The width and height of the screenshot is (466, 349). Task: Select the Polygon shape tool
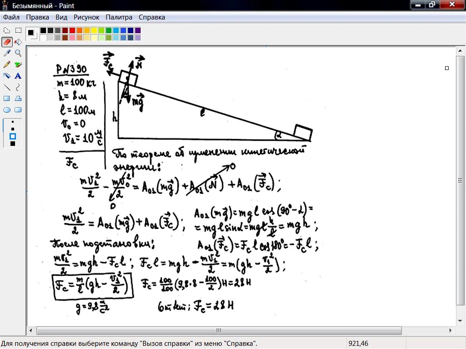18,99
